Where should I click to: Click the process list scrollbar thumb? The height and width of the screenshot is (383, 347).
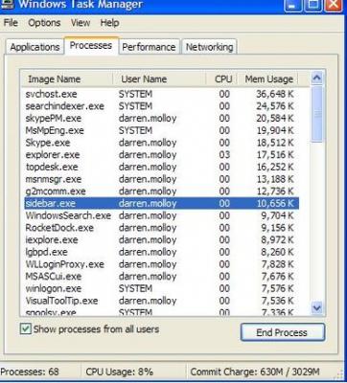coord(316,114)
